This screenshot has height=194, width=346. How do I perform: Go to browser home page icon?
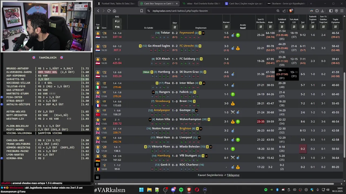(114, 11)
